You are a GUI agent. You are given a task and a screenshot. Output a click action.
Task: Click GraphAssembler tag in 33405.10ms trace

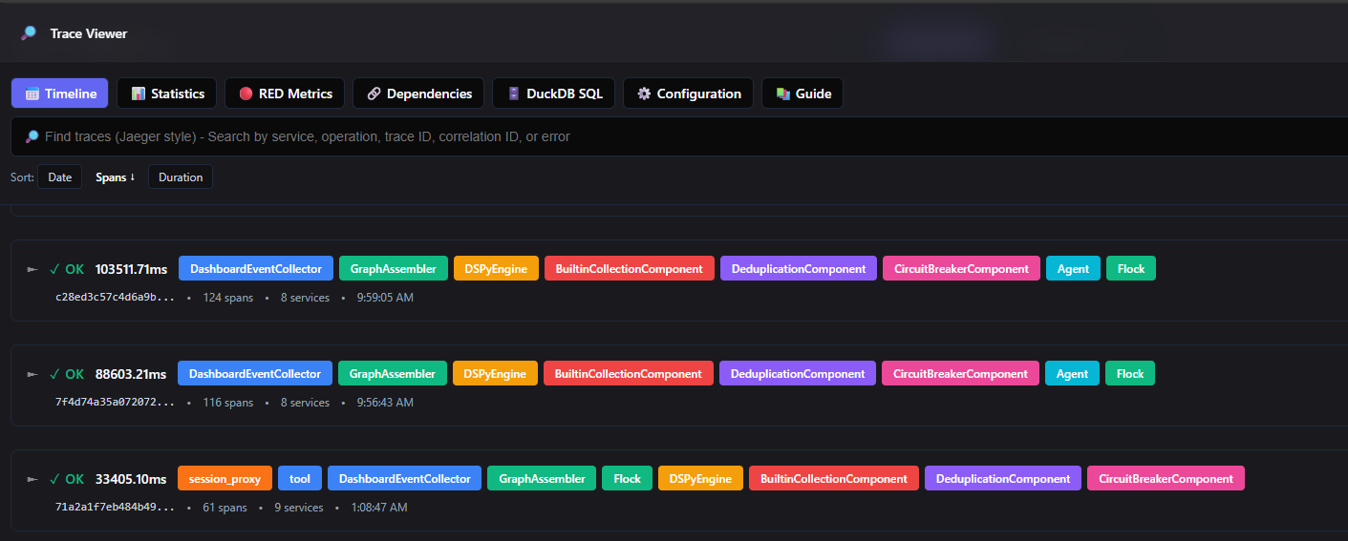(542, 479)
